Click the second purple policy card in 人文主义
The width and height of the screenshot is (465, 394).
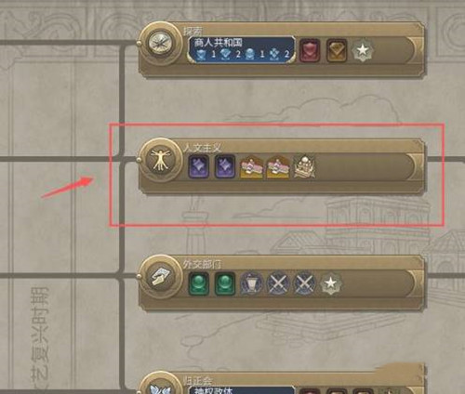coord(225,167)
